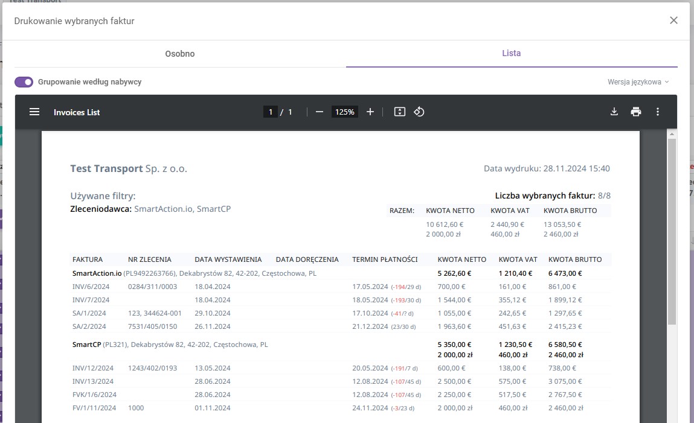Viewport: 694px width, 423px height.
Task: Click the Liczba wybranych faktur 8/8 text
Action: point(553,196)
